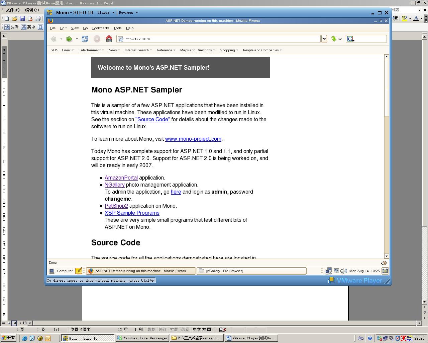Click the Google search engine icon

pyautogui.click(x=350, y=39)
